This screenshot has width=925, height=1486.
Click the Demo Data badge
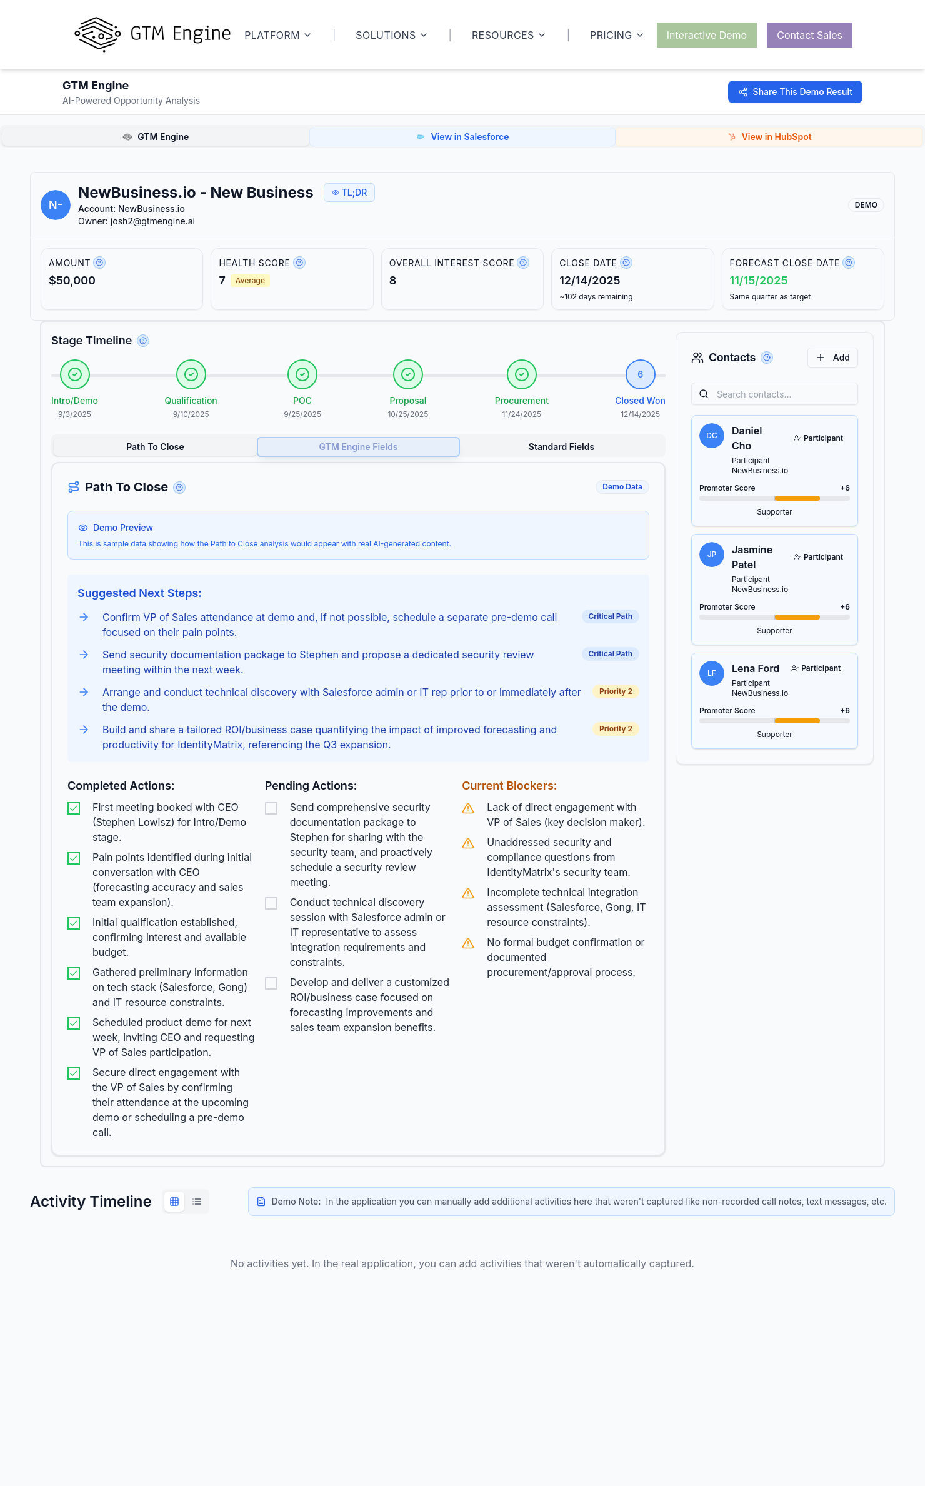click(x=622, y=487)
